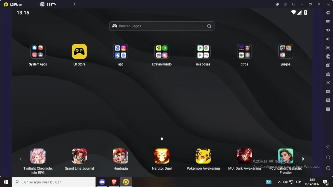
Task: Click LDPlayer icon in the taskbar
Action: click(126, 182)
